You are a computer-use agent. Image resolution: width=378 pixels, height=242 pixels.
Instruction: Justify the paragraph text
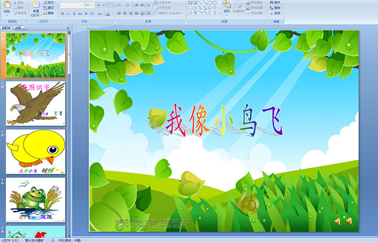pyautogui.click(x=137, y=13)
